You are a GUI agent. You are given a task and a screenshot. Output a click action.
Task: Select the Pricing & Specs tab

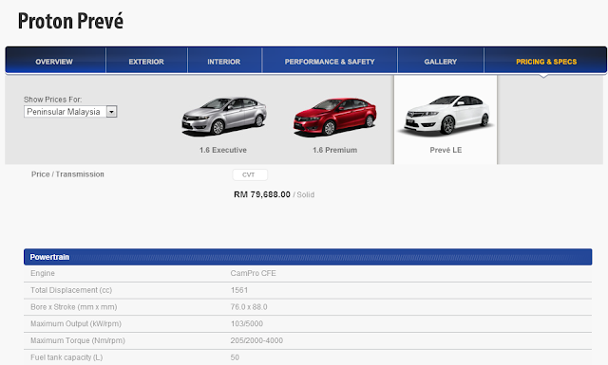click(x=546, y=62)
